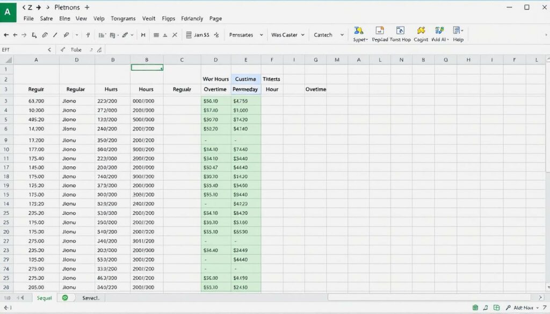Click the Titteets header cell
550x314 pixels.
271,79
